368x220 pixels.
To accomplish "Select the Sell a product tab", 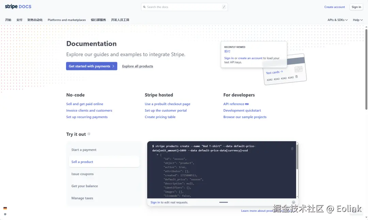I will 104,162.
